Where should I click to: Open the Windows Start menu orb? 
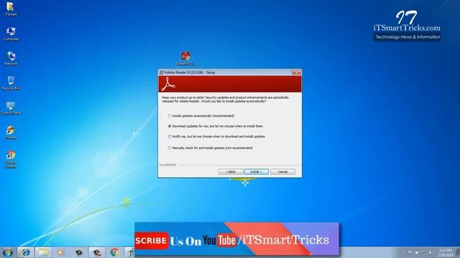point(7,252)
